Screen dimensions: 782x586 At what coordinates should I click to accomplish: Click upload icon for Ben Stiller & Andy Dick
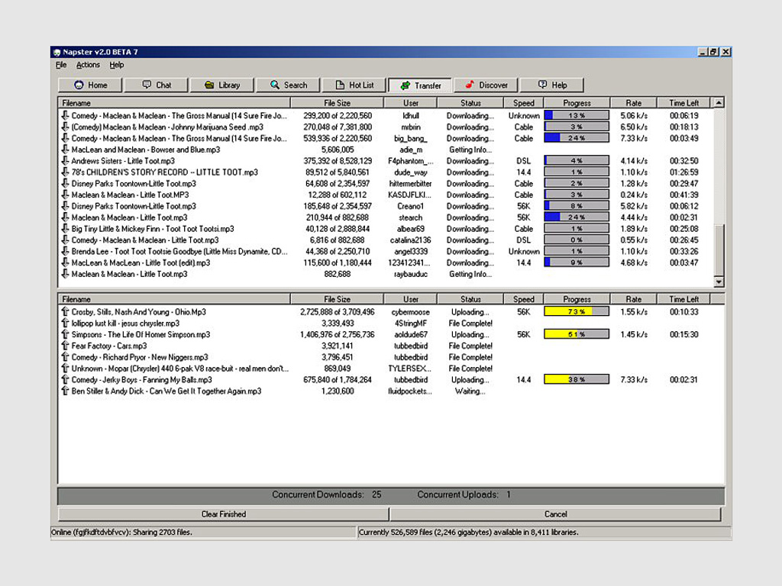(65, 391)
